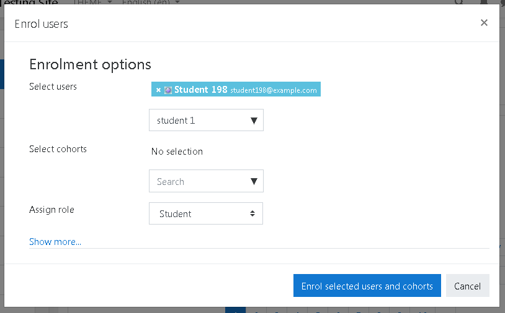The height and width of the screenshot is (313, 505).
Task: Click the Assign role label
Action: click(x=51, y=210)
